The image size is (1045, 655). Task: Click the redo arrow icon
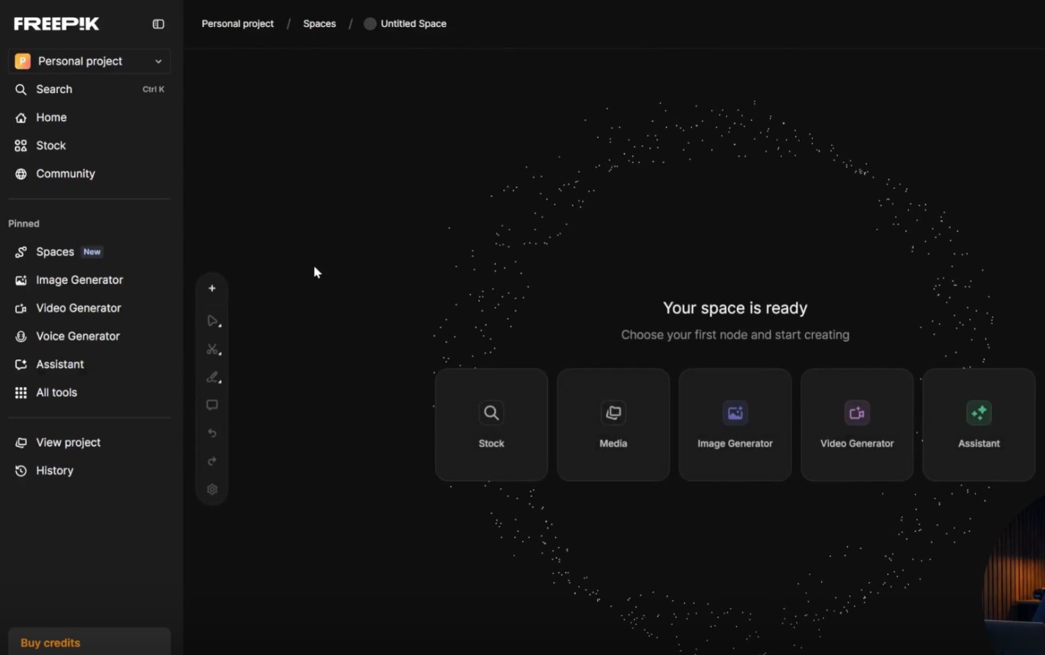212,461
